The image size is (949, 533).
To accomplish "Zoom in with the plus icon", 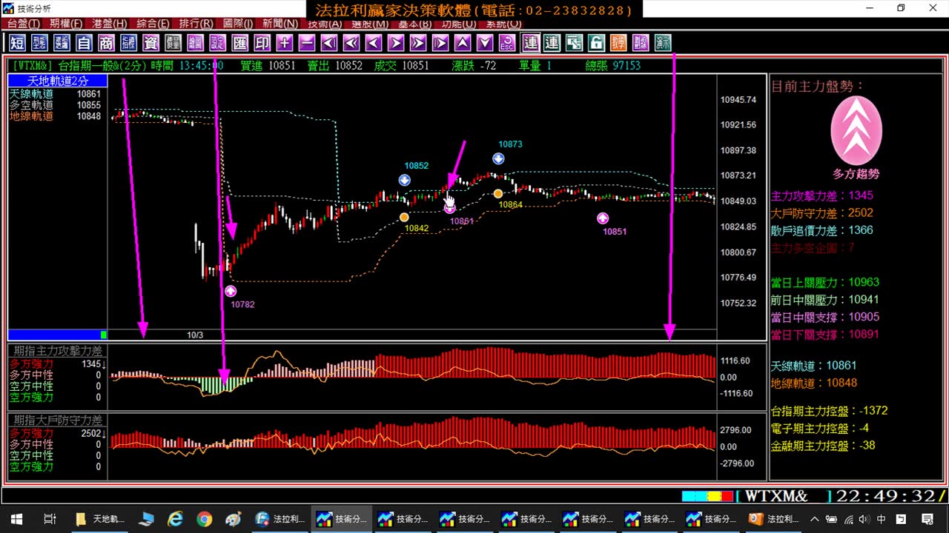I will (x=285, y=42).
